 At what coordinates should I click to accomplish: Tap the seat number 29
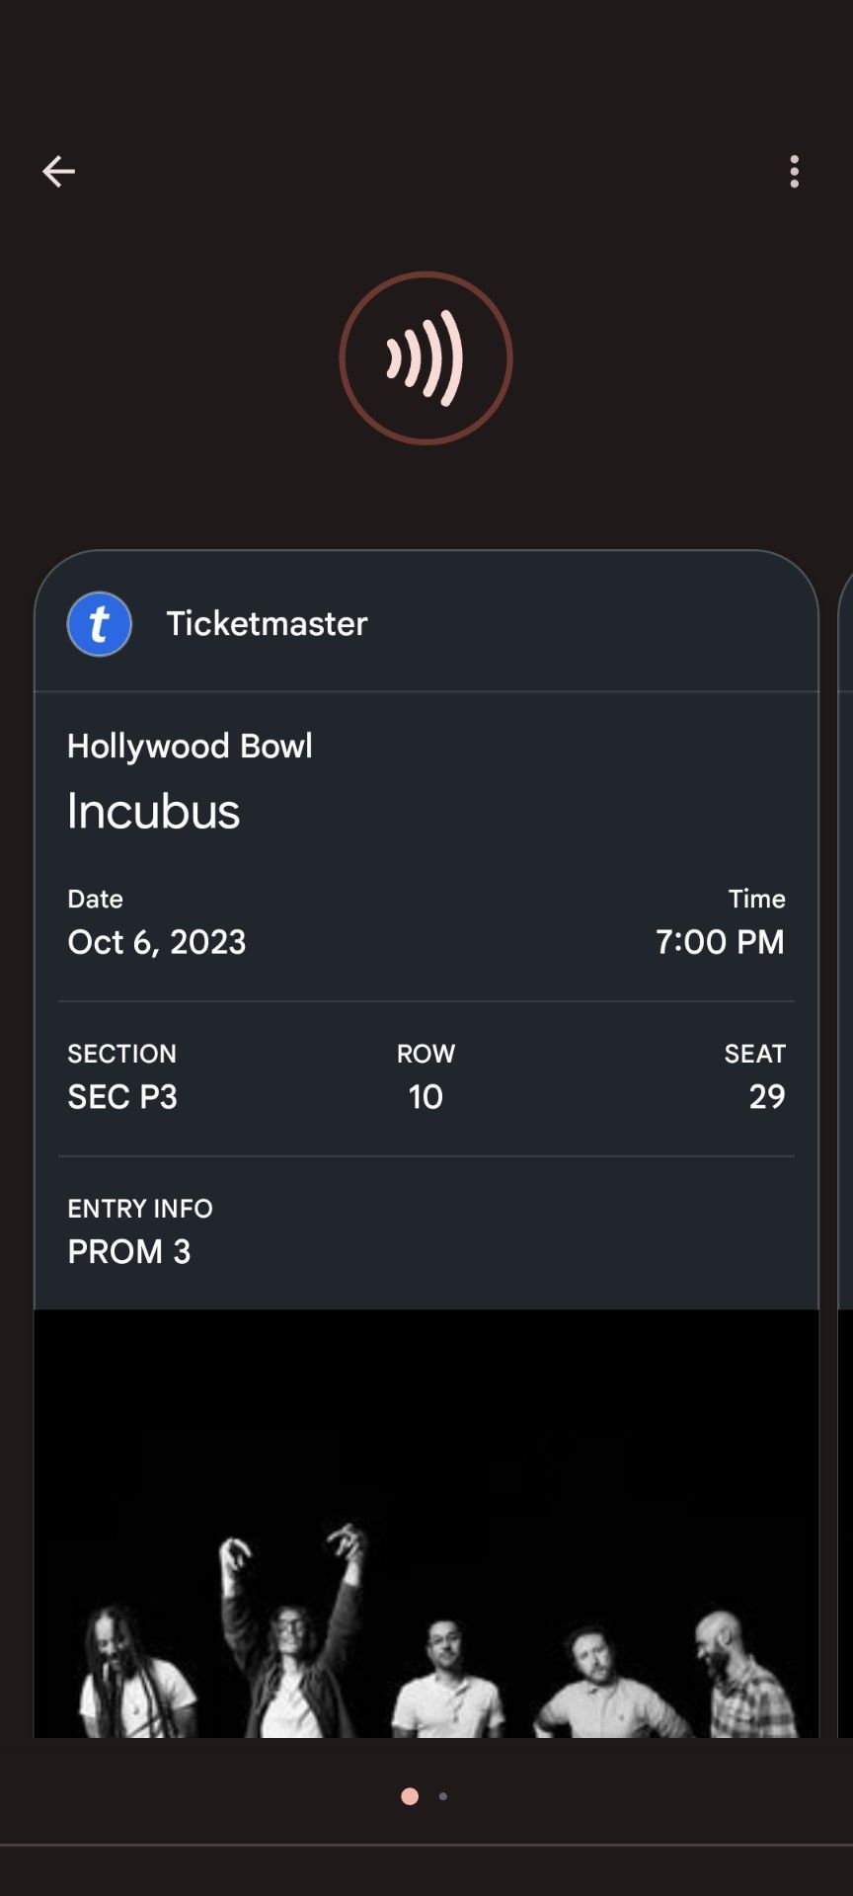[x=767, y=1097]
